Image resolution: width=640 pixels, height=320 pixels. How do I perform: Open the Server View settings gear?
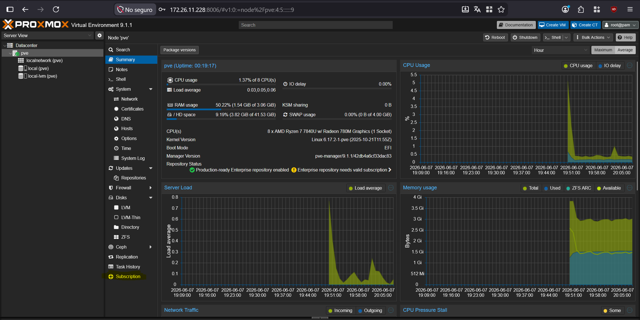click(x=99, y=35)
